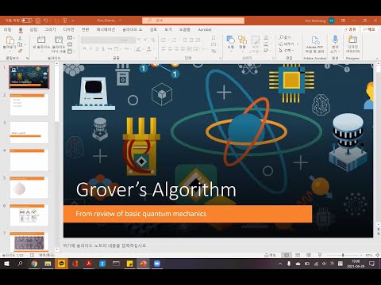Click the Paste clipboard icon
Screen dimensions: 381x285
click(x=10, y=40)
